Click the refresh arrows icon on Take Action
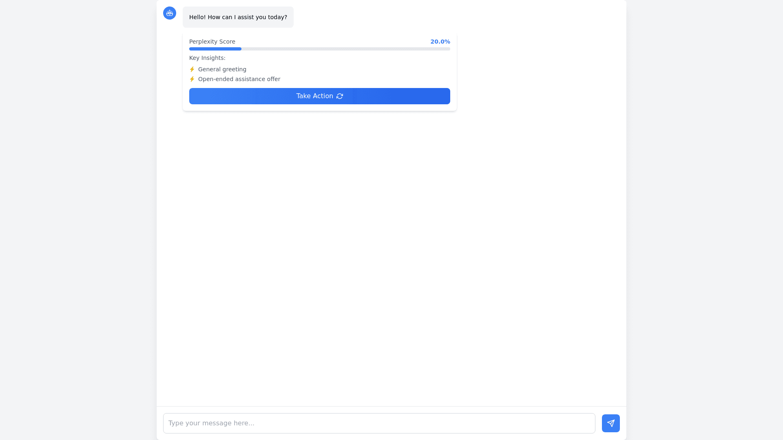This screenshot has height=440, width=783. tap(340, 96)
